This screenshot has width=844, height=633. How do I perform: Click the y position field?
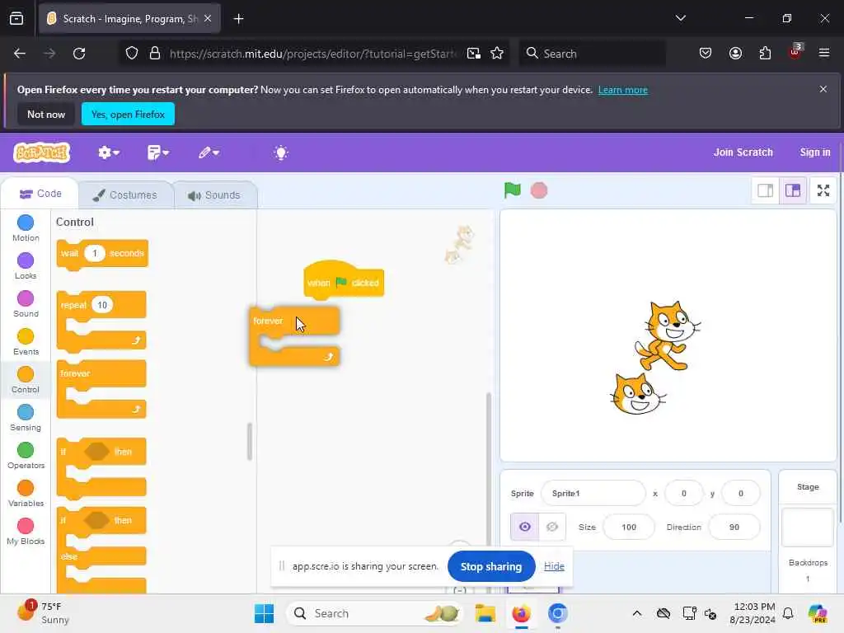point(741,493)
